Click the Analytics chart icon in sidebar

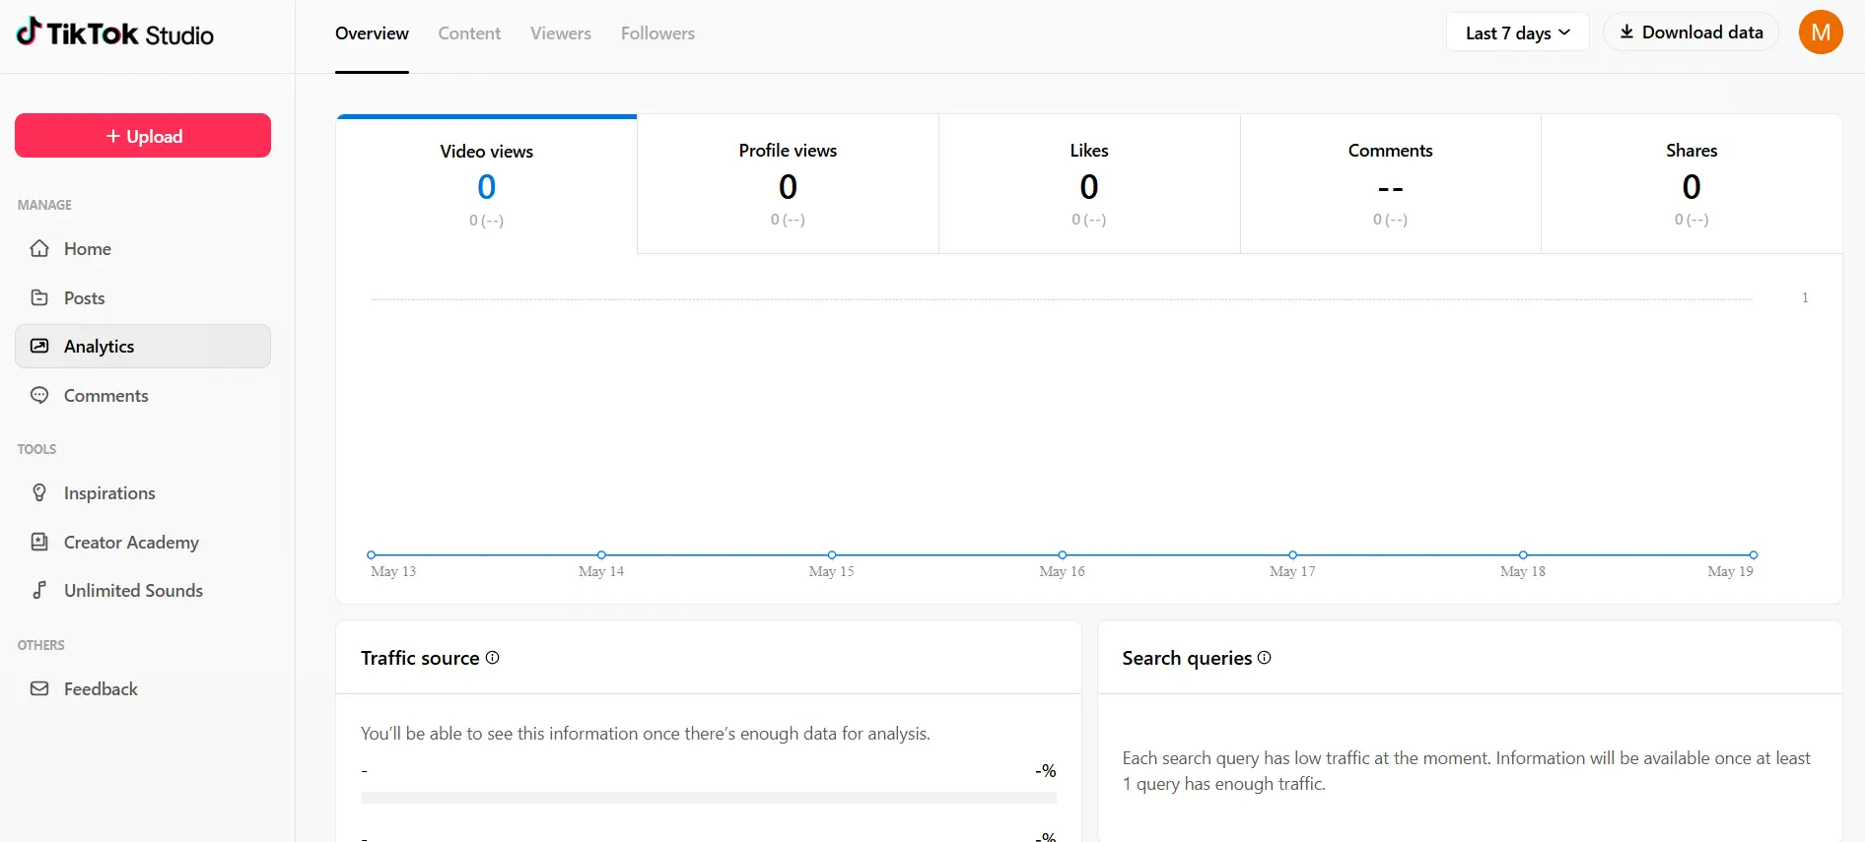click(x=39, y=346)
